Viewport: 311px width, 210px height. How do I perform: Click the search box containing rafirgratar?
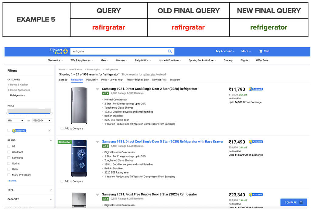[x=119, y=51]
